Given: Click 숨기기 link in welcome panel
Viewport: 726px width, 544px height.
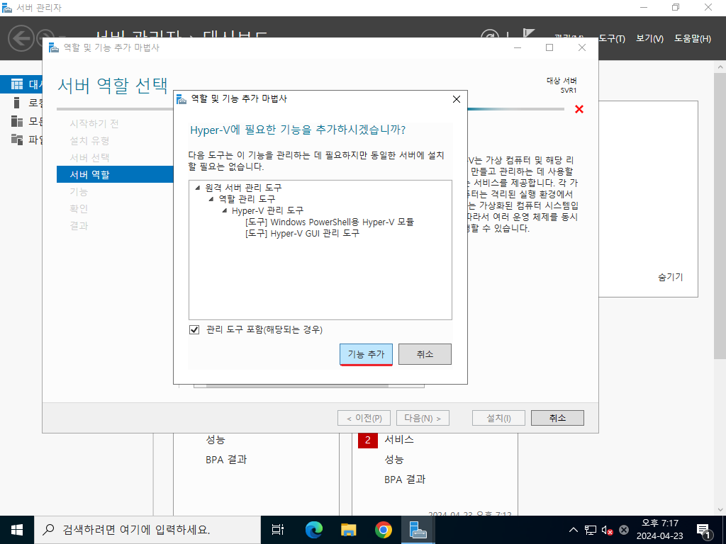Looking at the screenshot, I should click(670, 277).
